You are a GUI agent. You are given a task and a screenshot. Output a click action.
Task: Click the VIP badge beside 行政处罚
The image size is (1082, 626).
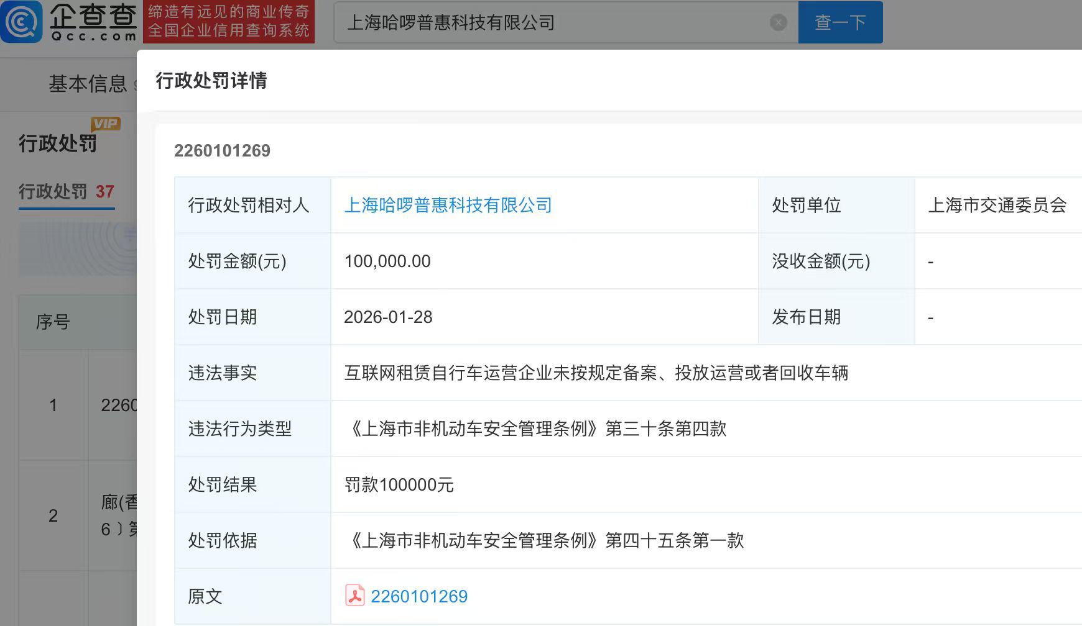106,124
